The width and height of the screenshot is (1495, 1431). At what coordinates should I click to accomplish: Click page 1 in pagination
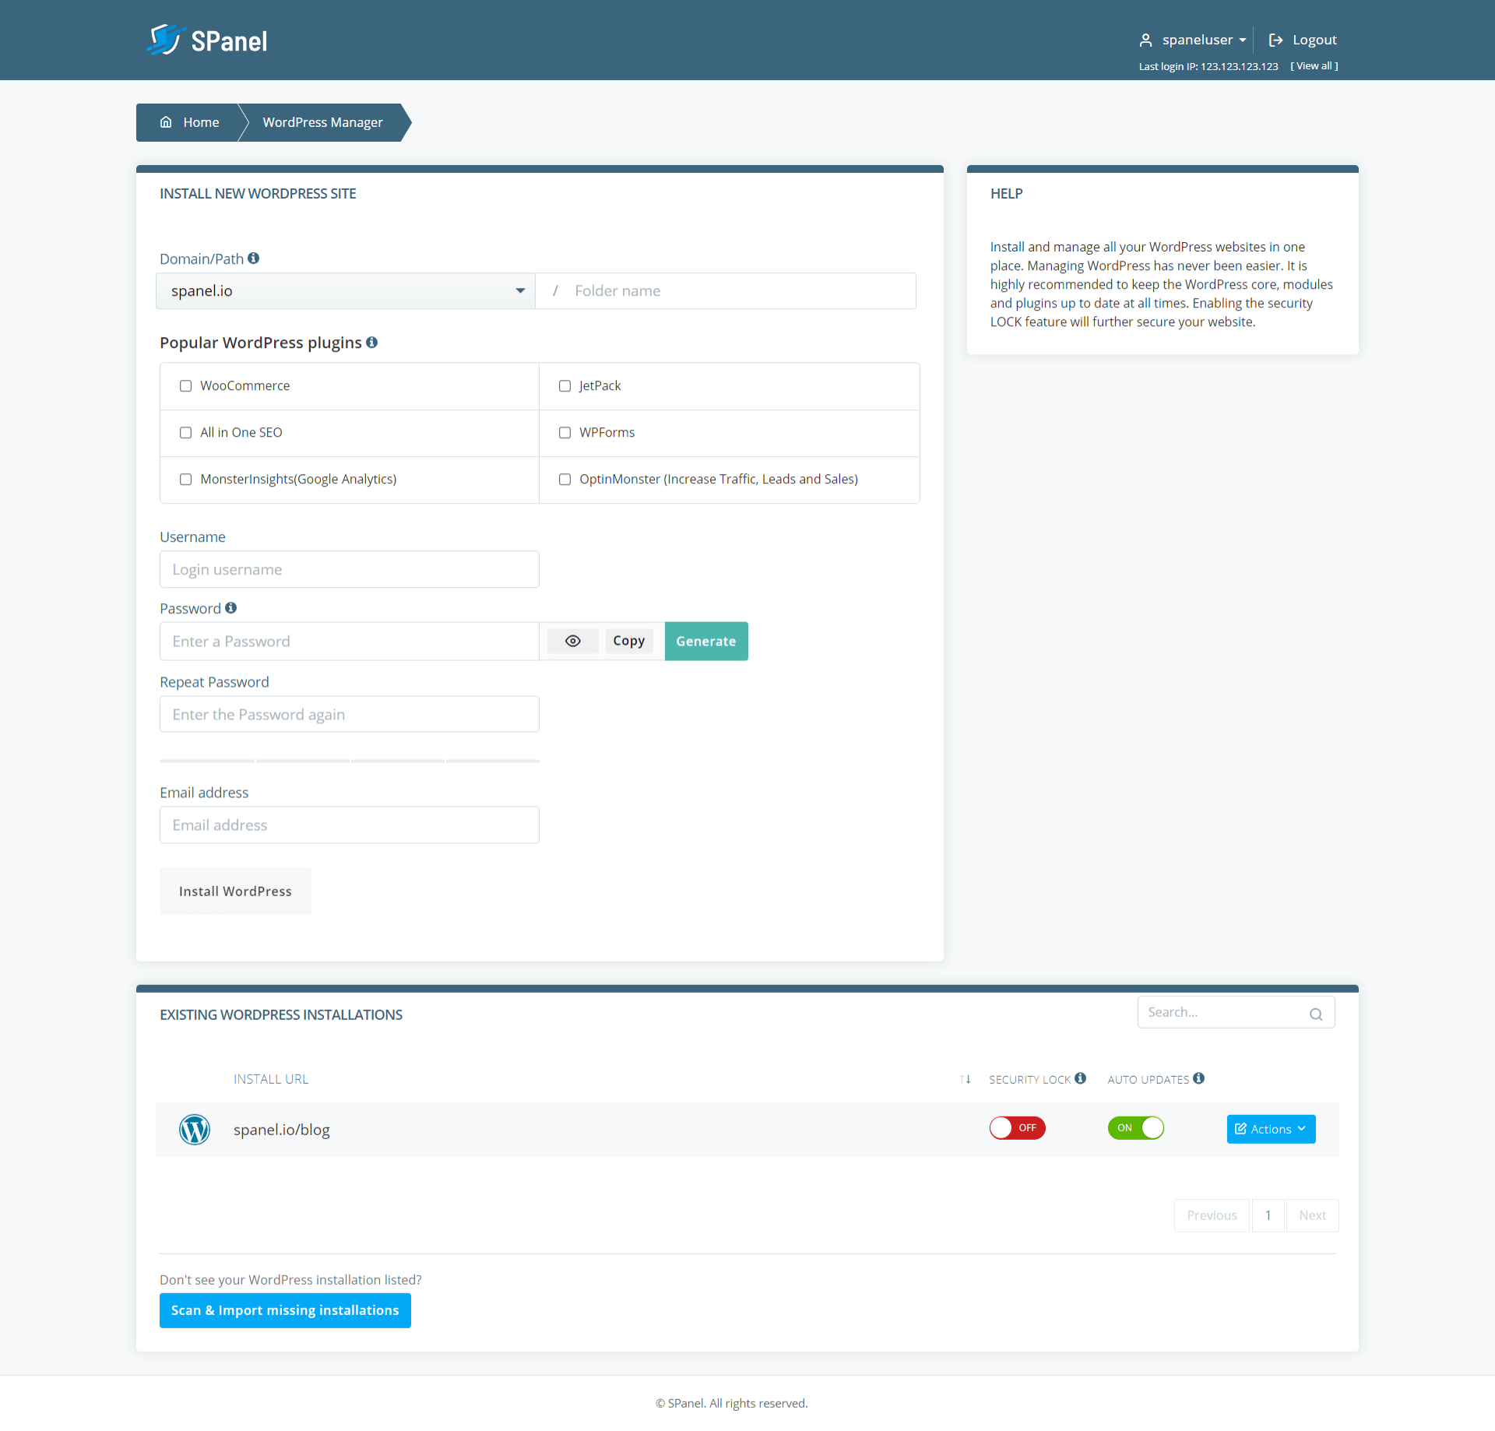point(1268,1215)
